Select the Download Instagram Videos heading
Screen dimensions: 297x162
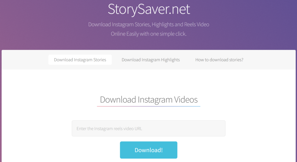pos(149,99)
